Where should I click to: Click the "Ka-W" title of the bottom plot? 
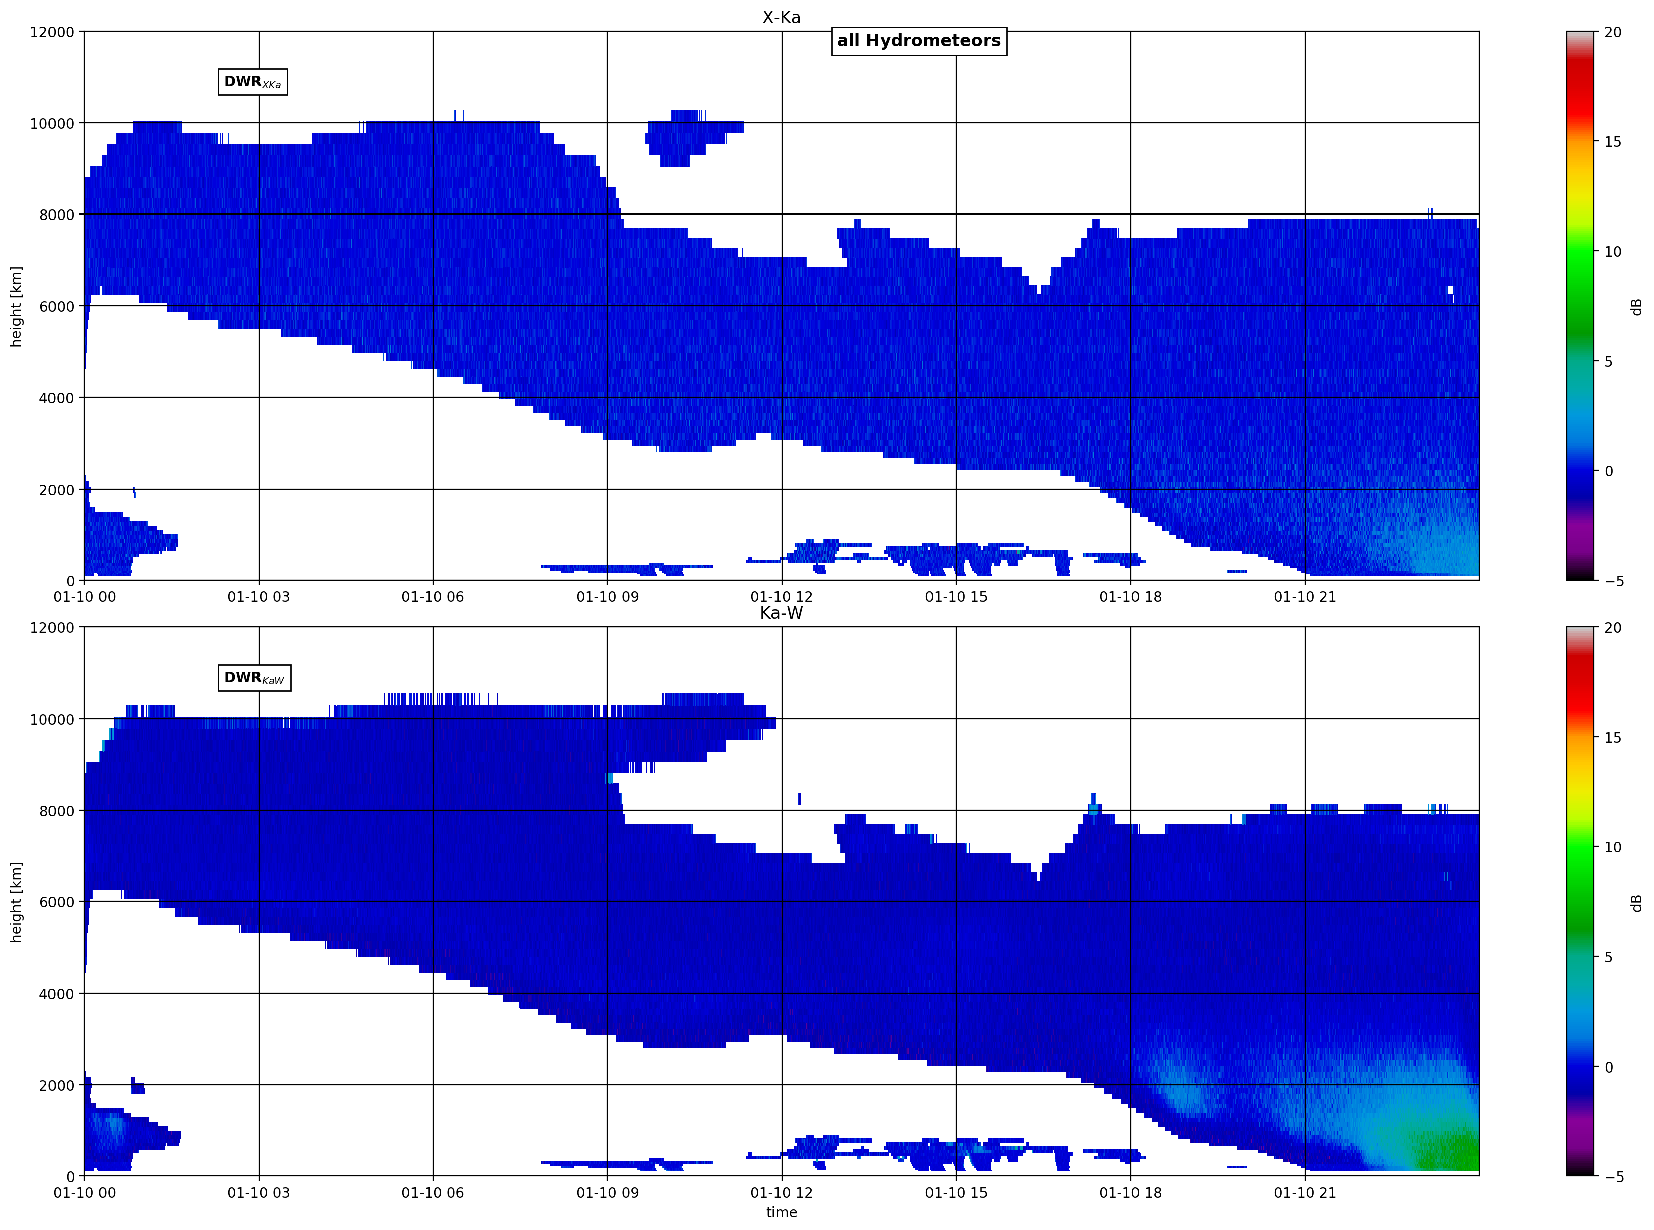coord(781,613)
